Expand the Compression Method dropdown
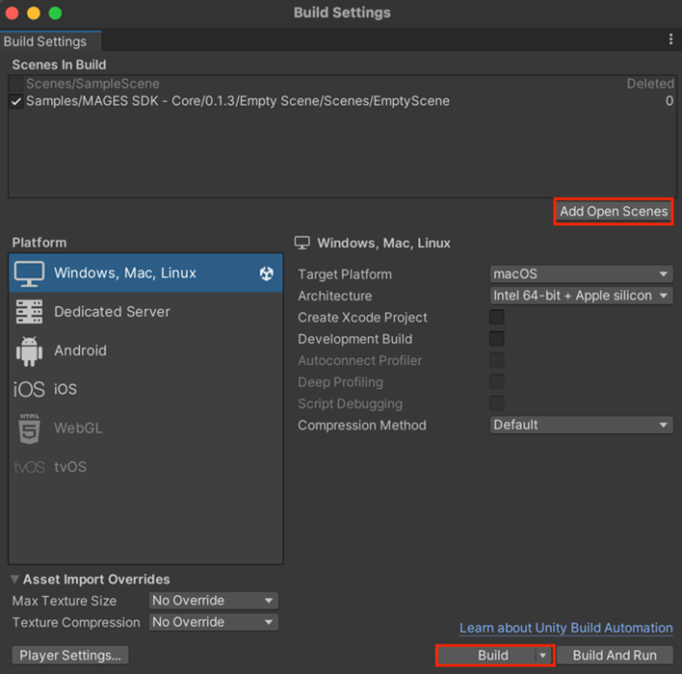The height and width of the screenshot is (674, 682). [581, 425]
